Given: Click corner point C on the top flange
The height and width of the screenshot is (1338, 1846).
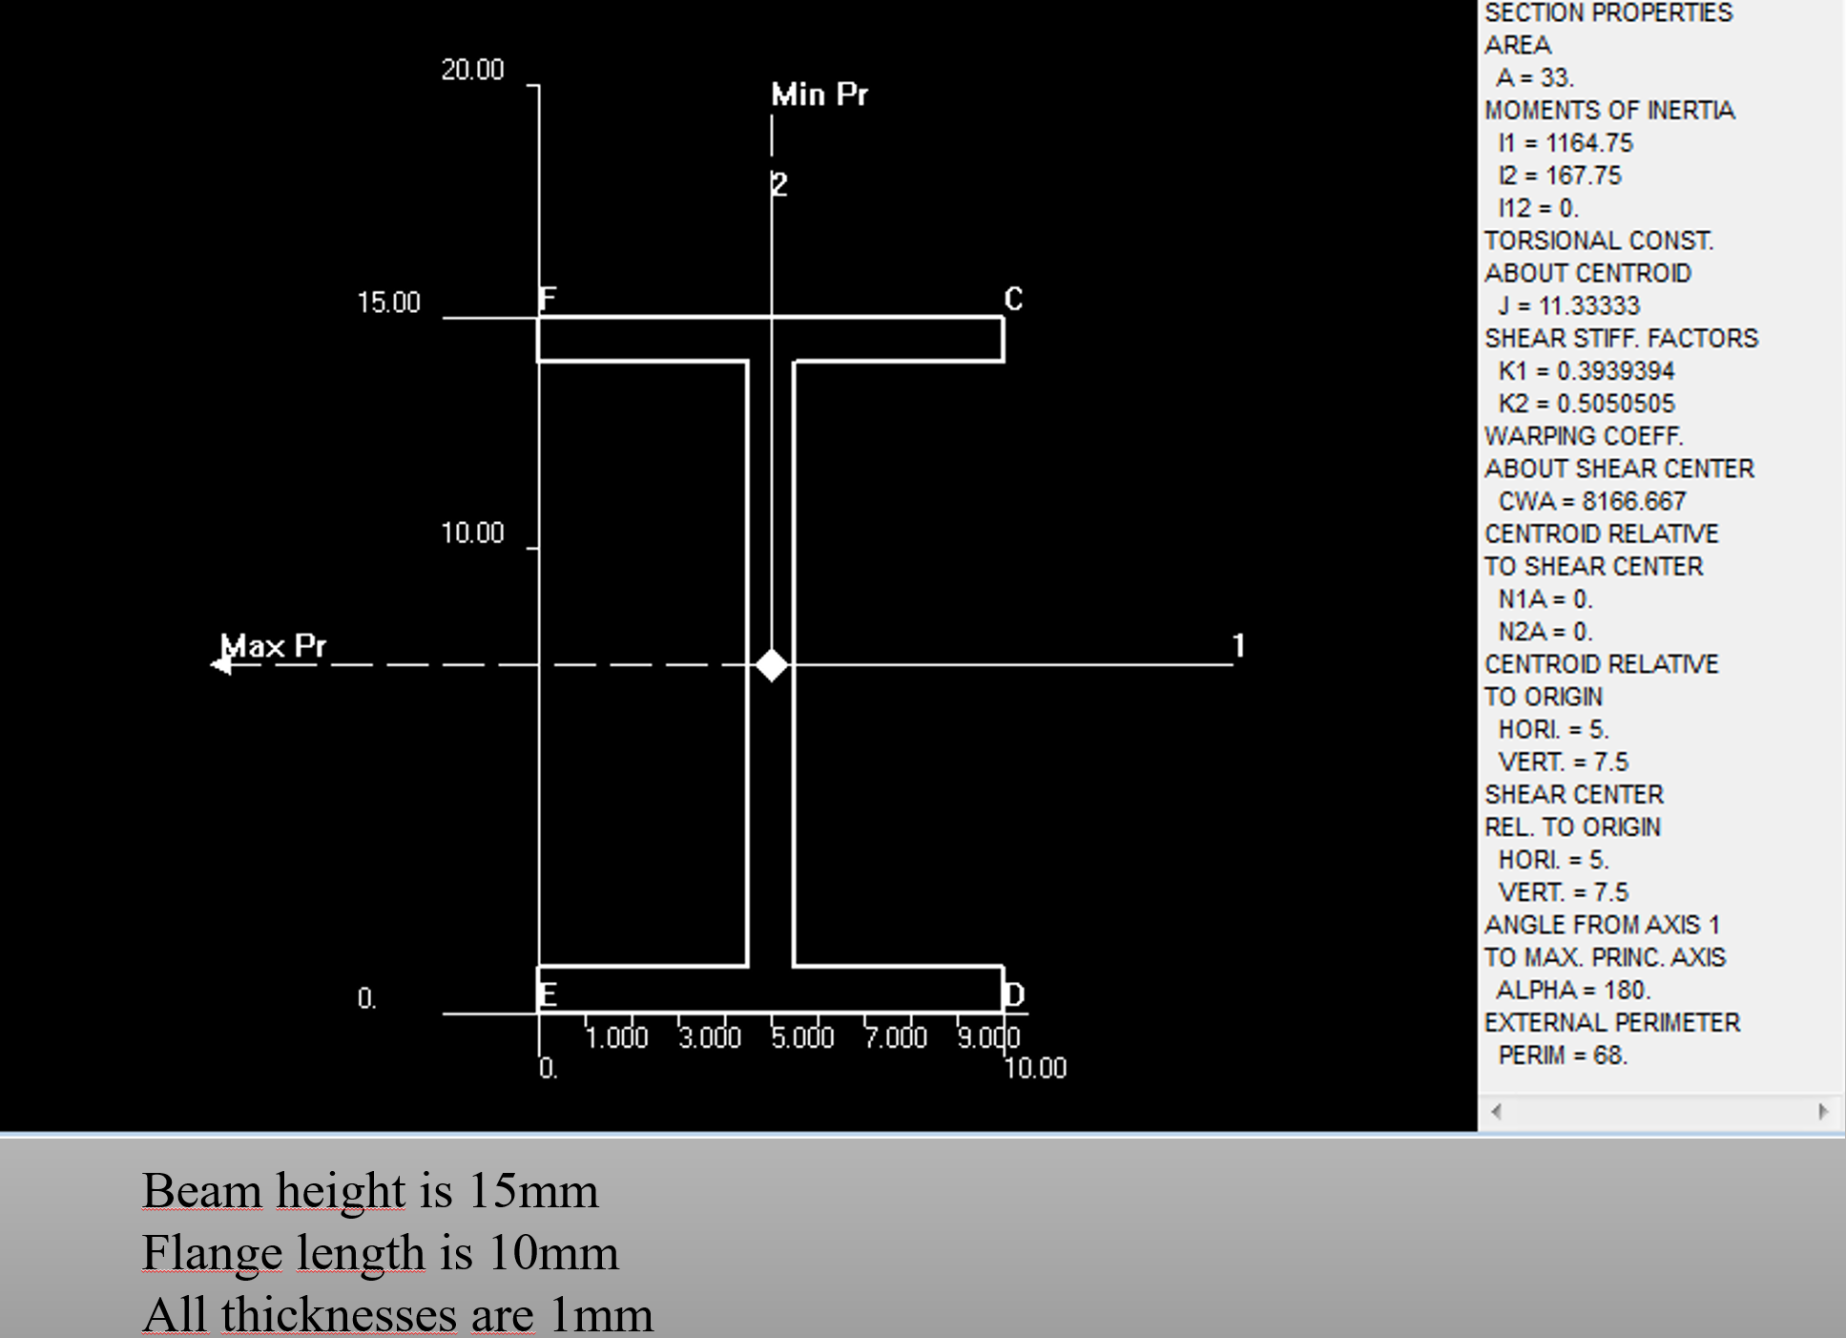Looking at the screenshot, I should click(x=1013, y=300).
